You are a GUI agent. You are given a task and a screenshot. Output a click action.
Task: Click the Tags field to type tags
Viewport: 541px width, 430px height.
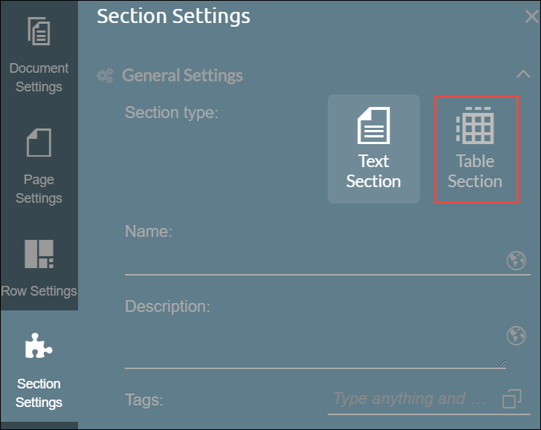[x=410, y=399]
